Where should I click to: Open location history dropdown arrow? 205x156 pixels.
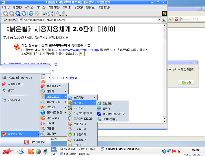(159, 20)
